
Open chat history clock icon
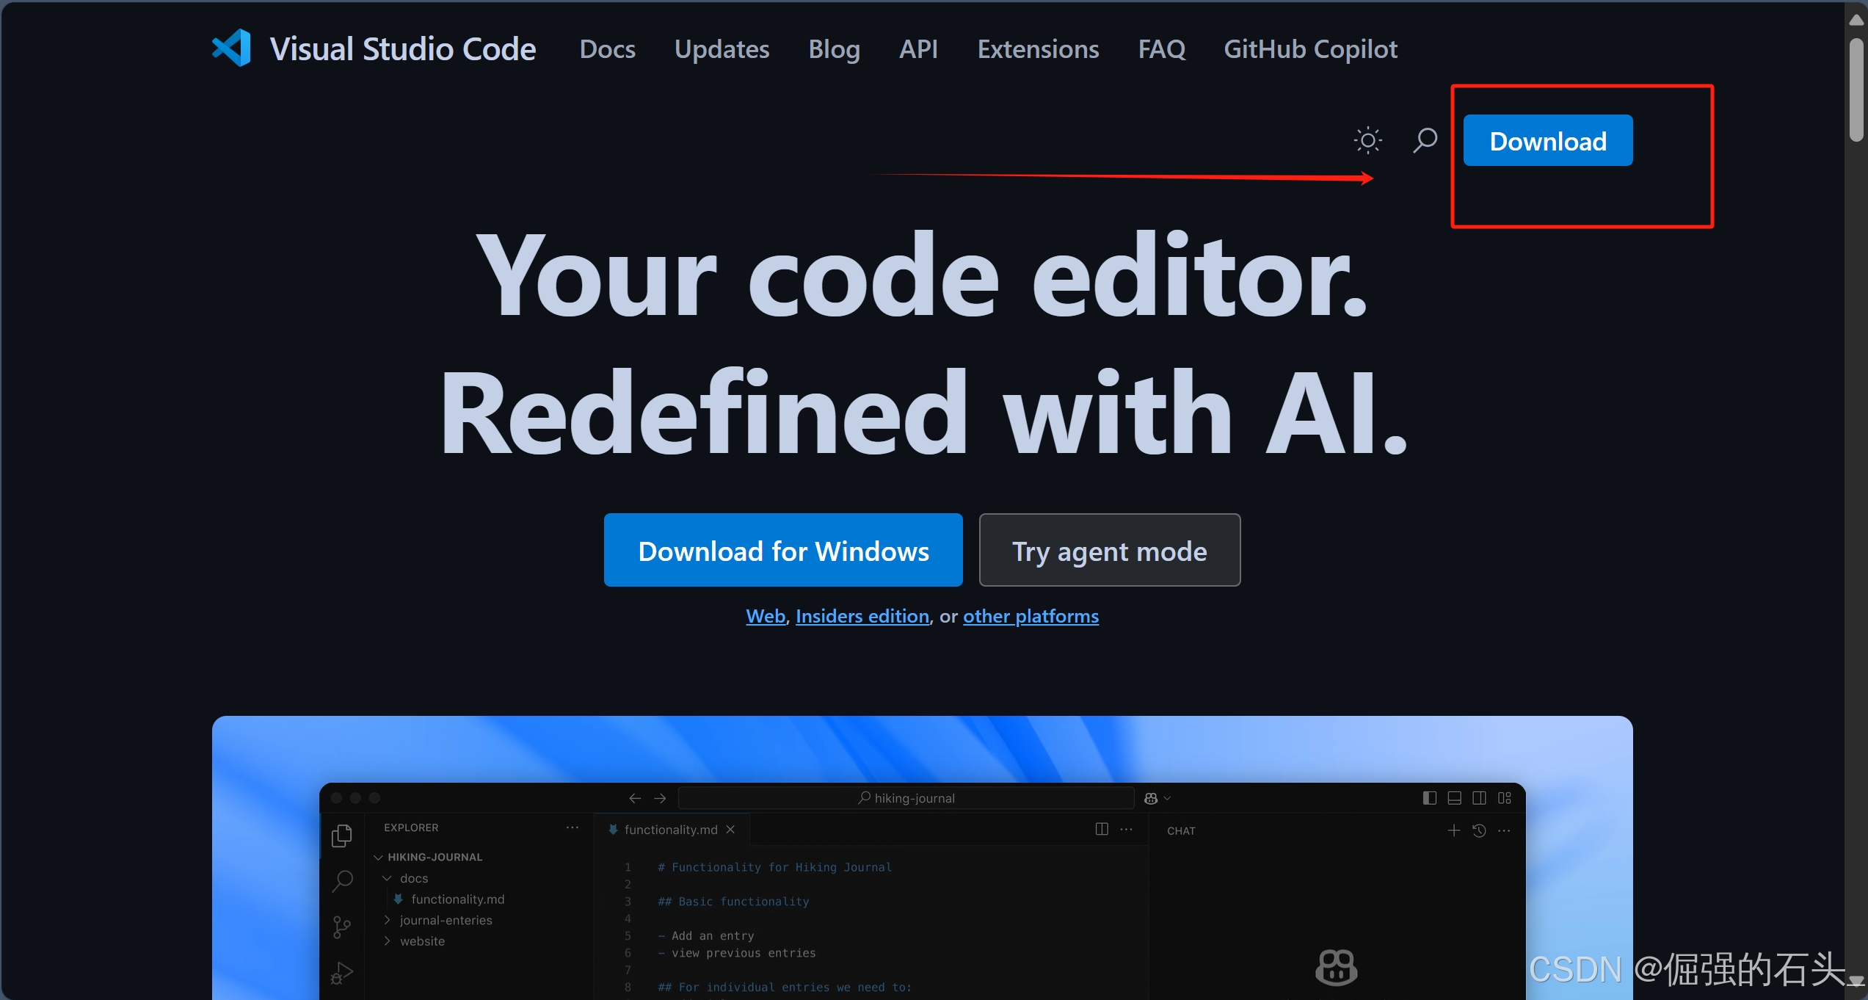[x=1479, y=830]
